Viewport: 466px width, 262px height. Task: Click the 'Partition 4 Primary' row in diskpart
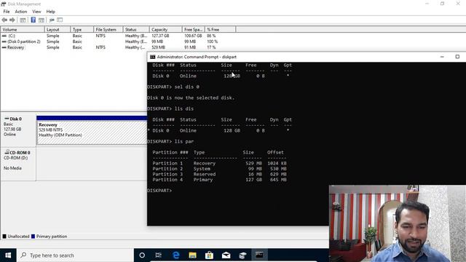coord(219,180)
